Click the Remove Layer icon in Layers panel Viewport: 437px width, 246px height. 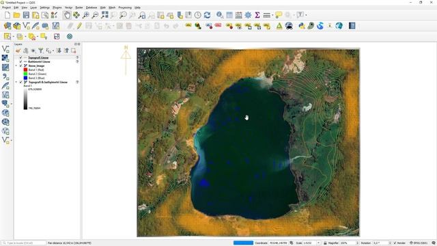(x=74, y=51)
